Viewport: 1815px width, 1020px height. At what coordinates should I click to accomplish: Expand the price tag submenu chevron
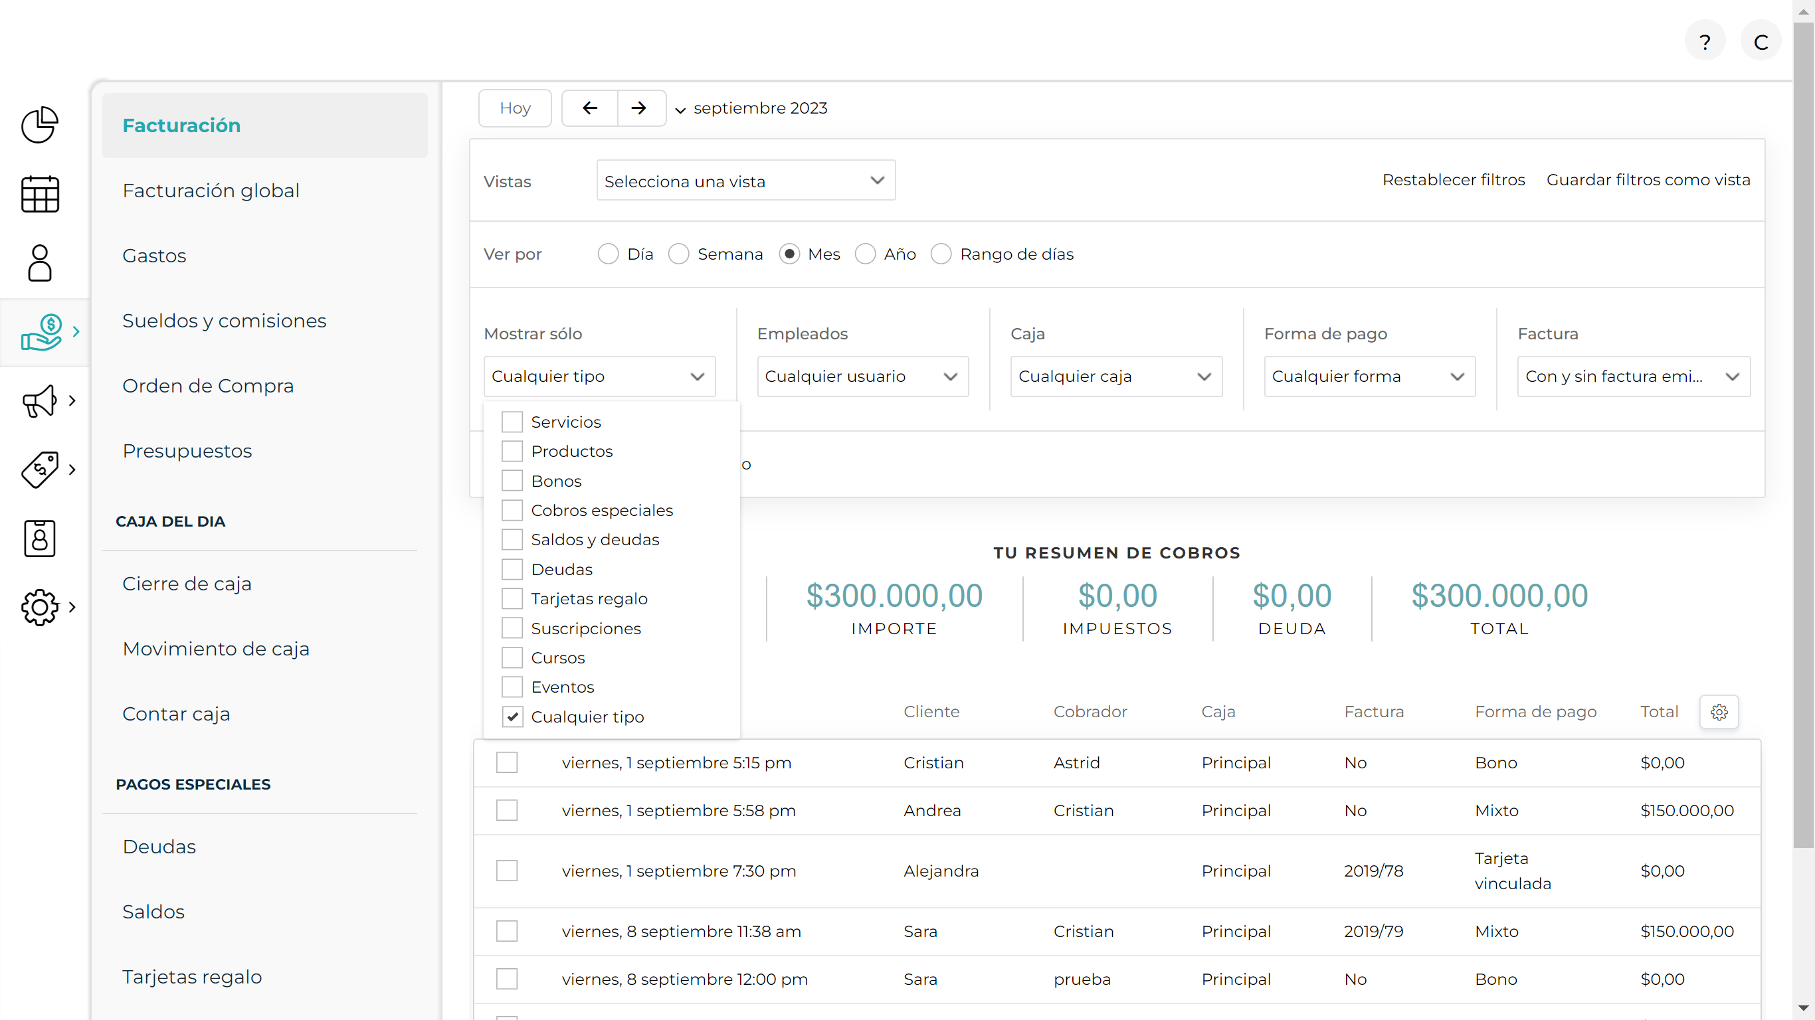tap(72, 469)
